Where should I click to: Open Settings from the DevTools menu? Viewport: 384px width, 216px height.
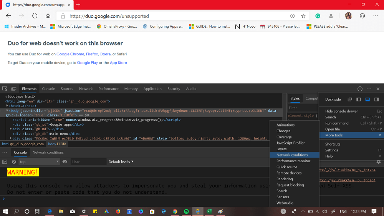tap(351, 150)
